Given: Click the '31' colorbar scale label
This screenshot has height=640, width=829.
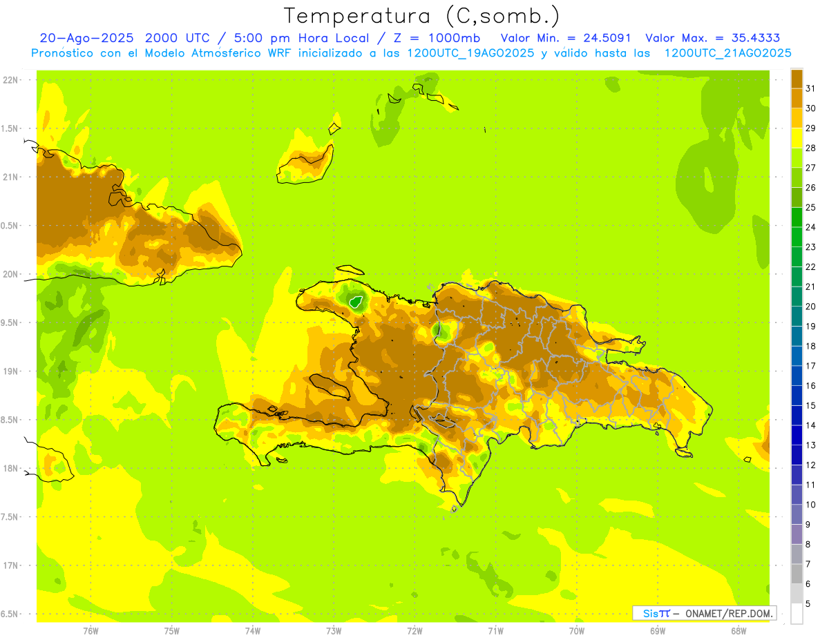Looking at the screenshot, I should (x=810, y=88).
